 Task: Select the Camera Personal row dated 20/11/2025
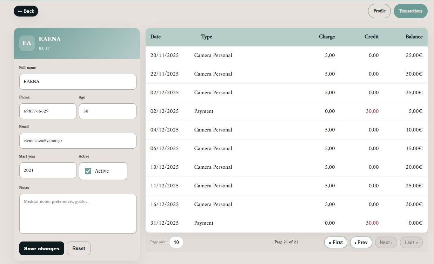pos(286,55)
